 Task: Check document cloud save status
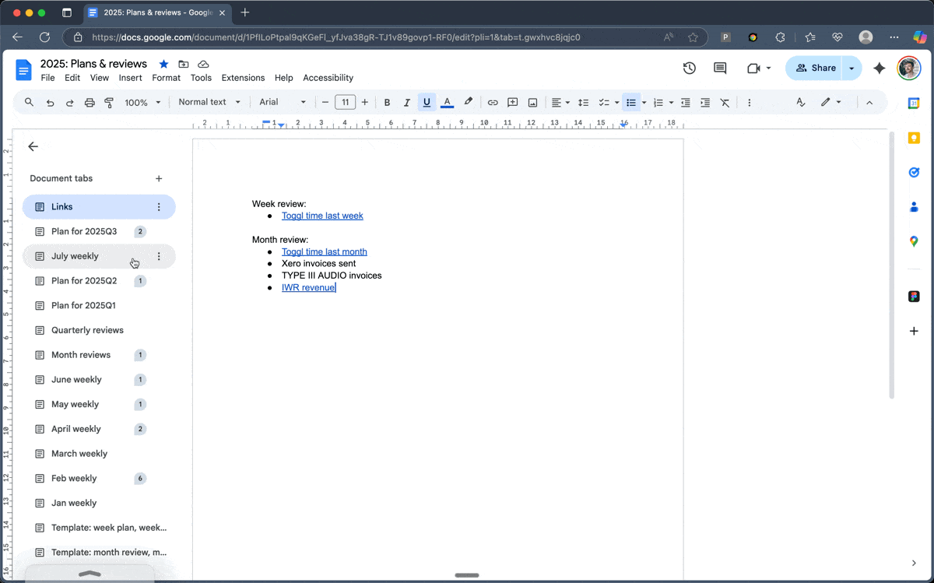point(203,64)
